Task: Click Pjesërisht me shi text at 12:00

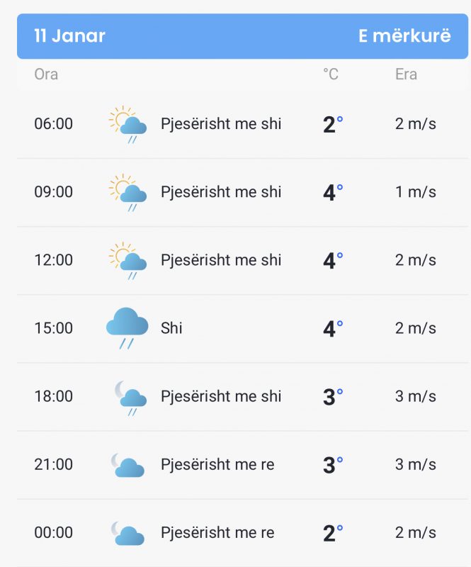Action: [221, 260]
